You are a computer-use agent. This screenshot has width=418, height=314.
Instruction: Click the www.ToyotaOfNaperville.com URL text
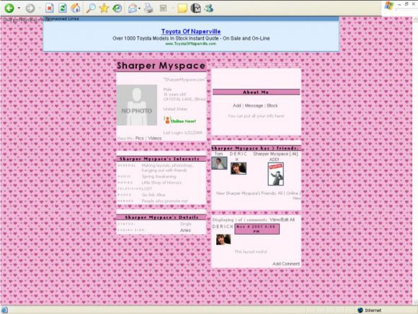(x=191, y=44)
